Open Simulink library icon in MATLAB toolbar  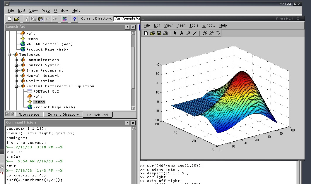point(65,19)
